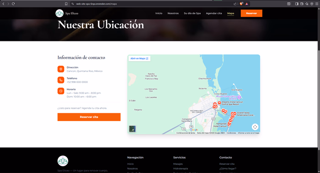The width and height of the screenshot is (320, 173).
Task: Click the Spa Eliceo lotus logo in header
Action: pos(59,13)
